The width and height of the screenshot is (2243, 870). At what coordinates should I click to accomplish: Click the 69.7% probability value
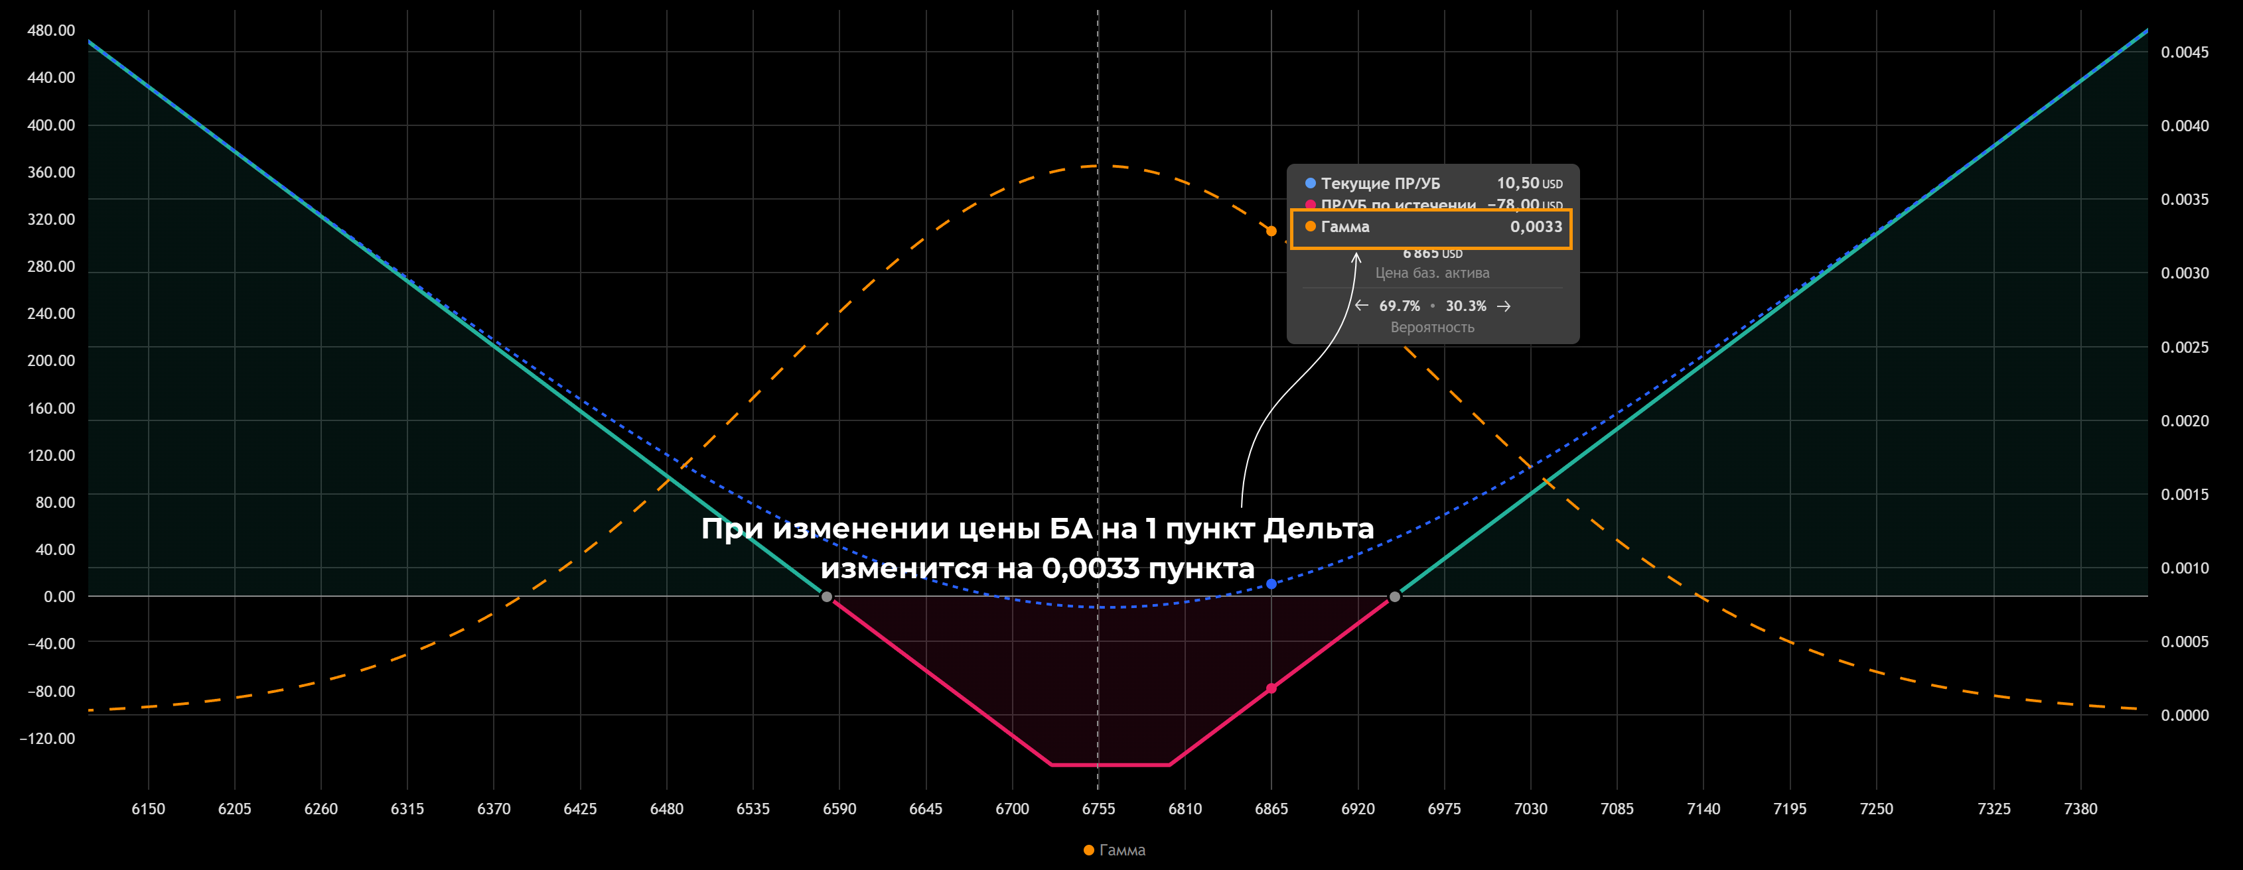tap(1400, 306)
